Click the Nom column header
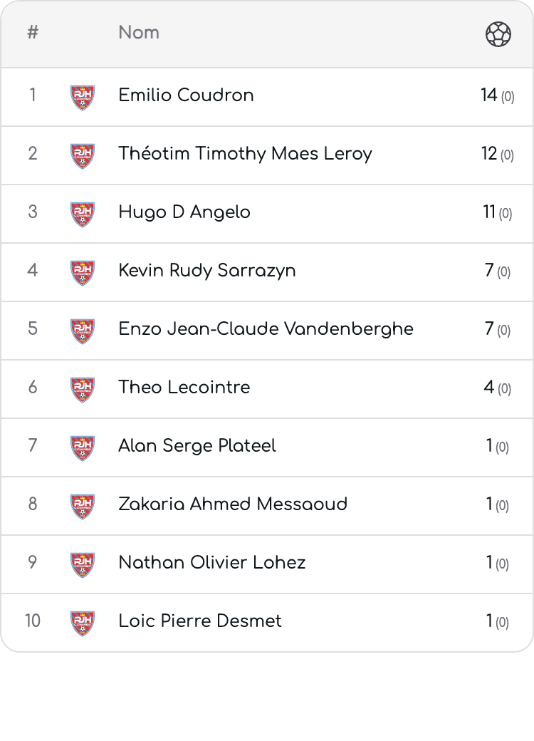This screenshot has height=741, width=534. click(x=139, y=33)
